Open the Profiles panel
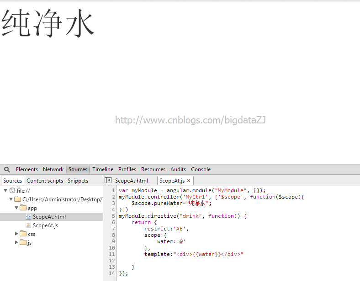Viewport: 360px width, 281px height. pos(127,169)
